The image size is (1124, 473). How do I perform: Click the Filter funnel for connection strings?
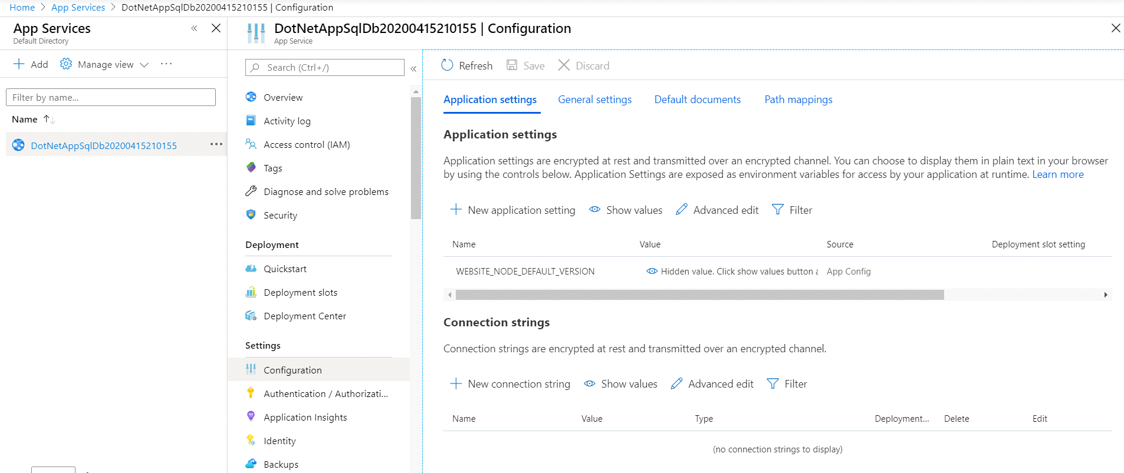pyautogui.click(x=773, y=383)
